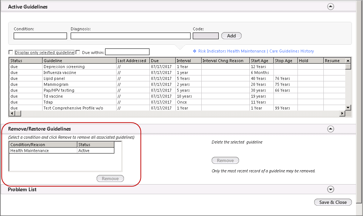The image size is (363, 216).
Task: Click Status header in Remove/Restore table
Action: (x=95, y=145)
